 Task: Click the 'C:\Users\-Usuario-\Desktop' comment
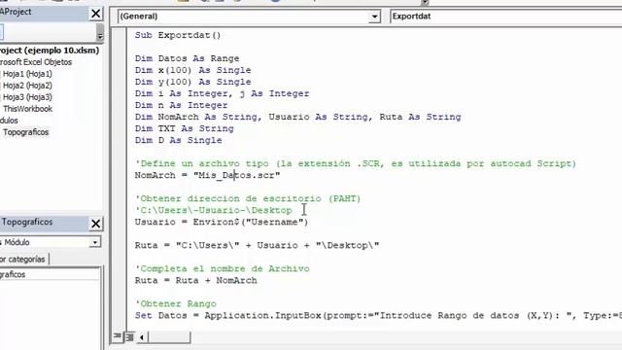pos(214,210)
